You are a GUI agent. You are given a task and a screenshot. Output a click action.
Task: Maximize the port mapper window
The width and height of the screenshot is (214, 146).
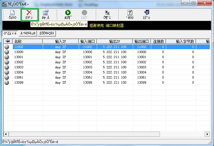click(x=194, y=3)
